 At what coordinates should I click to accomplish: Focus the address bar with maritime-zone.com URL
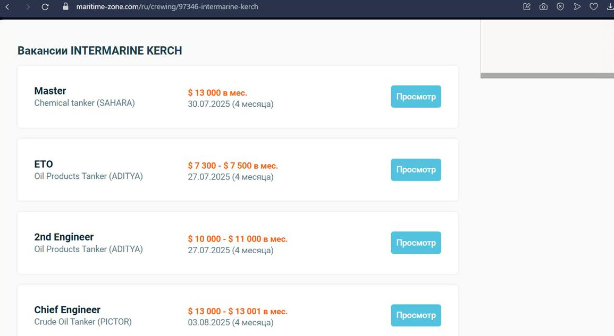(167, 7)
